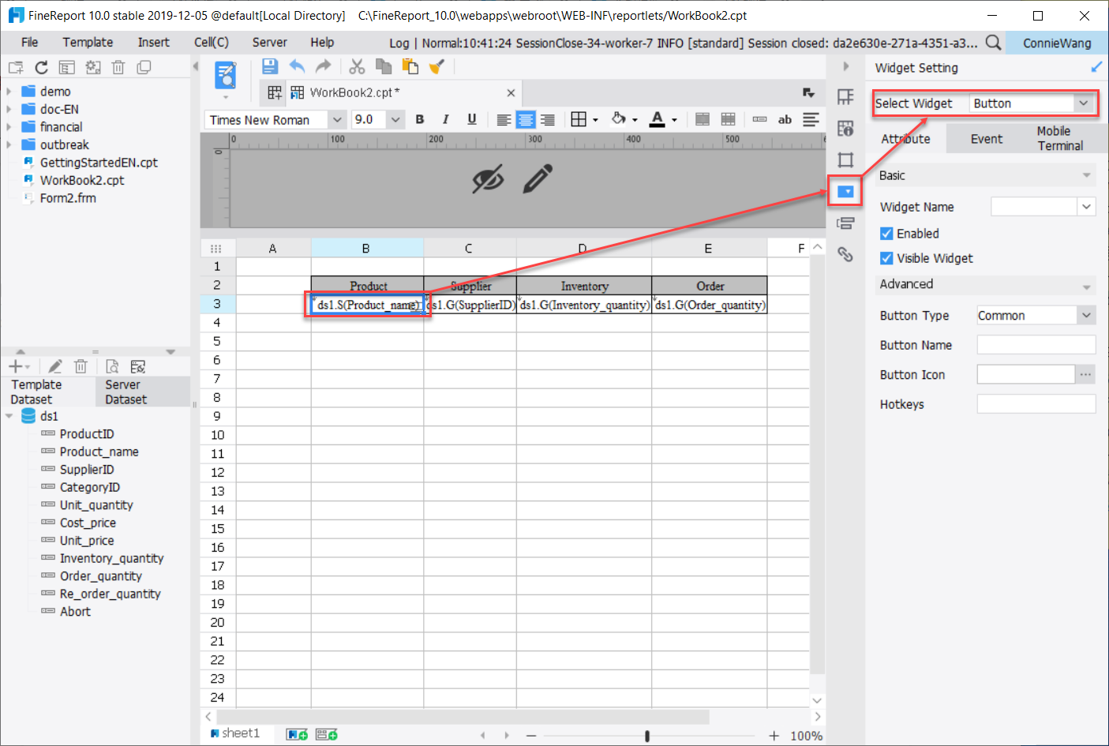Add a new worksheet at the bottom

(296, 733)
